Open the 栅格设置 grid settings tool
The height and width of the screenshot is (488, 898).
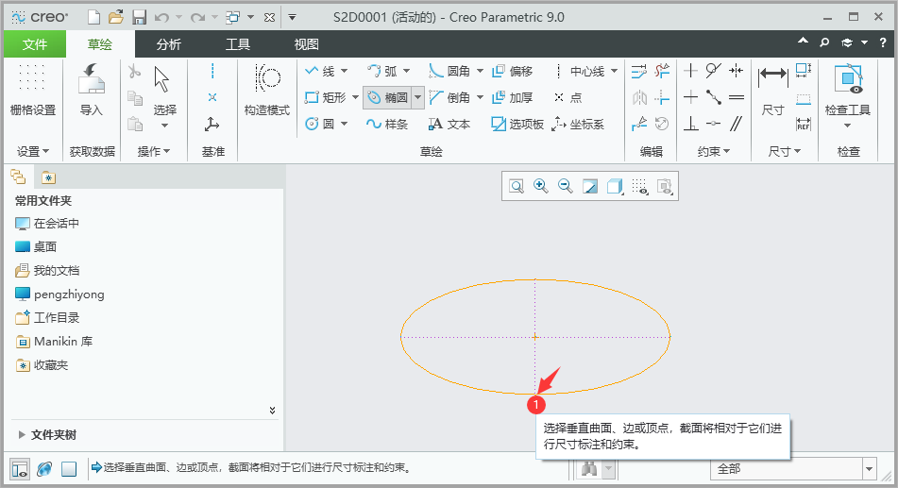tap(33, 90)
